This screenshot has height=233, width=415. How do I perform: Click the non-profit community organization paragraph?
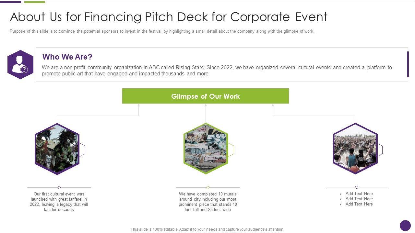(x=217, y=71)
